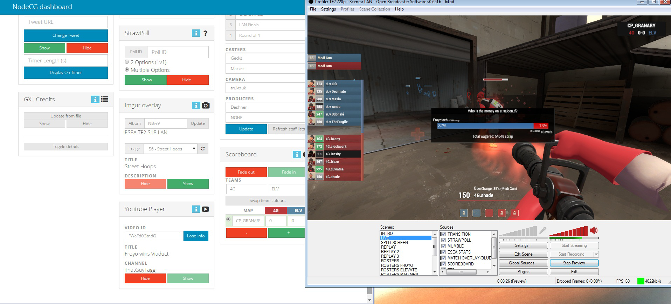Click the Global Sources button
671x304 pixels.
[x=523, y=263]
